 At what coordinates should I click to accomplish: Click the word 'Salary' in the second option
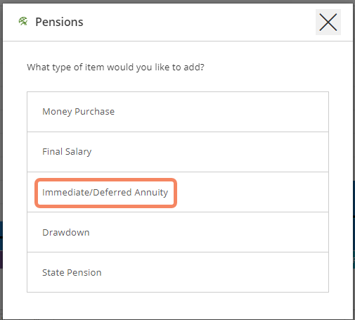coord(78,152)
